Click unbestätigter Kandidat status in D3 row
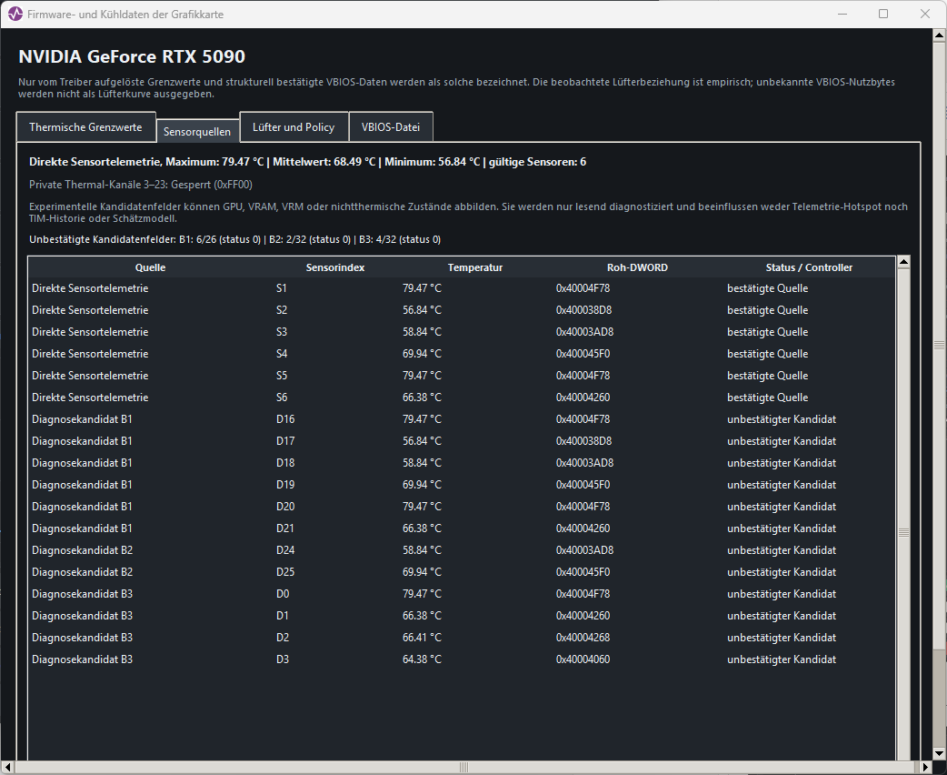Image resolution: width=947 pixels, height=775 pixels. (x=782, y=659)
